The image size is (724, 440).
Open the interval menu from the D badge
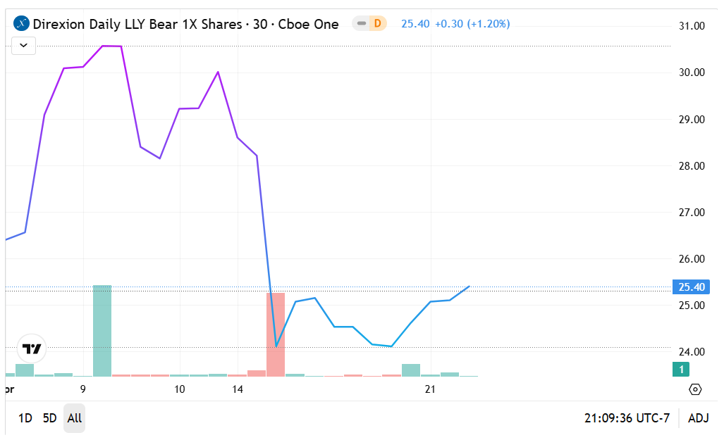tap(379, 23)
